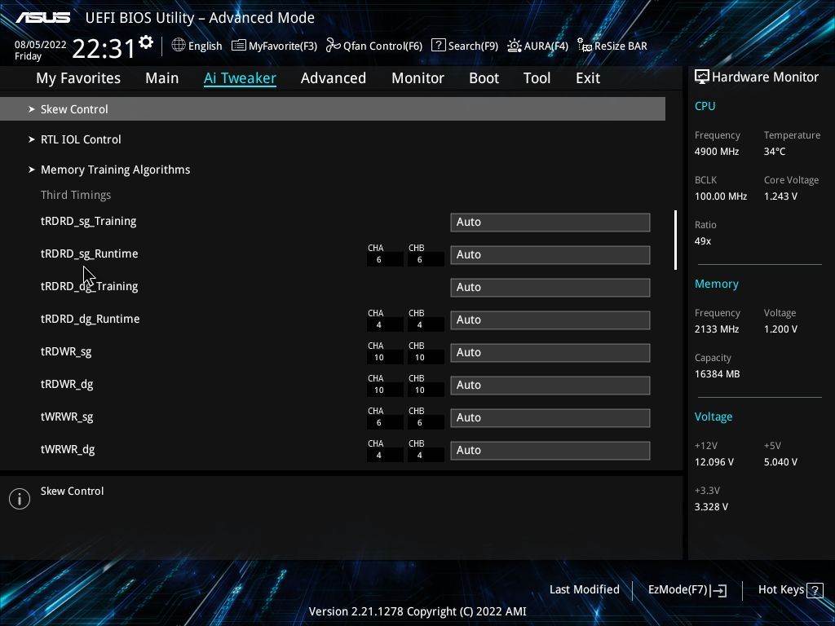Click the Hot Keys question mark icon

click(815, 590)
